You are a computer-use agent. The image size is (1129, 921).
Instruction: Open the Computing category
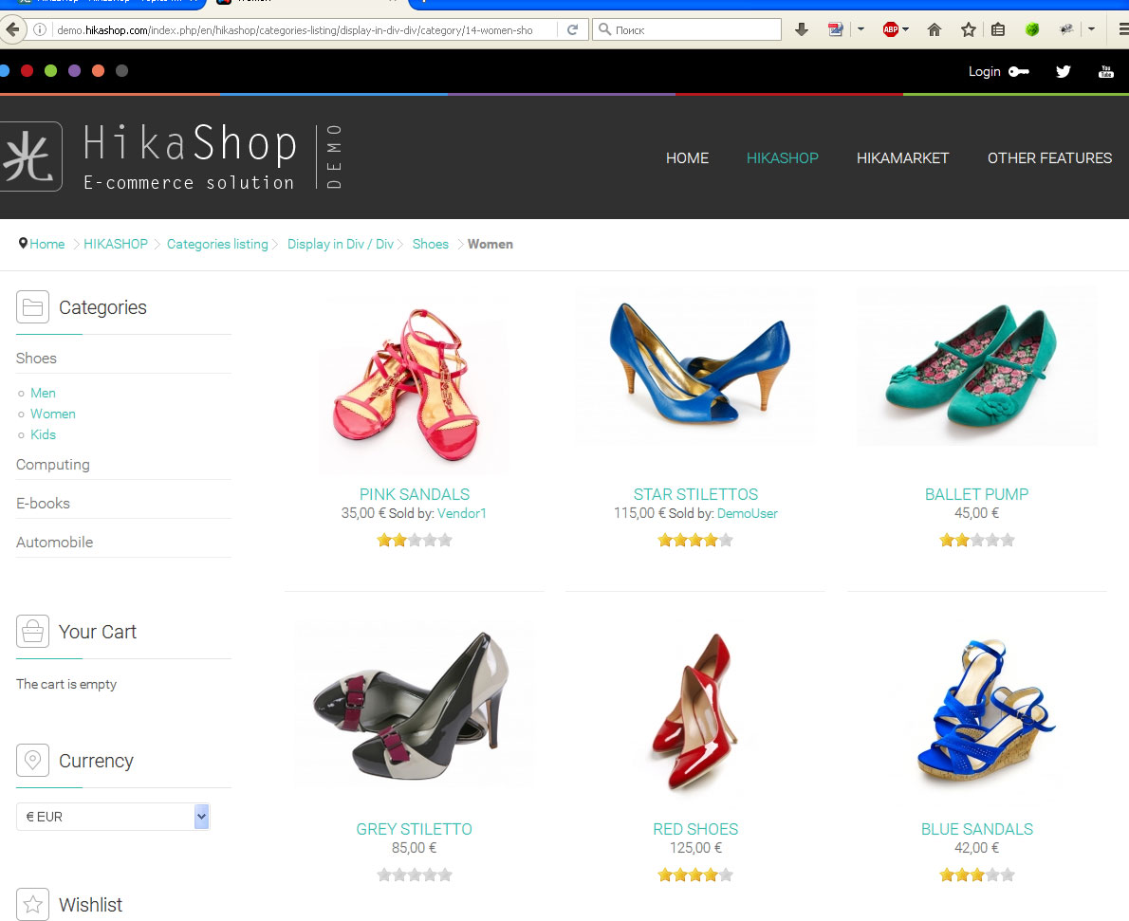coord(52,465)
